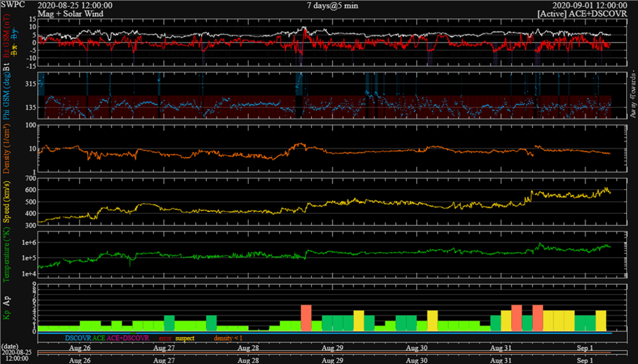Click the orange date range slider bar
Screen dimensions: 638x364
coord(324,352)
